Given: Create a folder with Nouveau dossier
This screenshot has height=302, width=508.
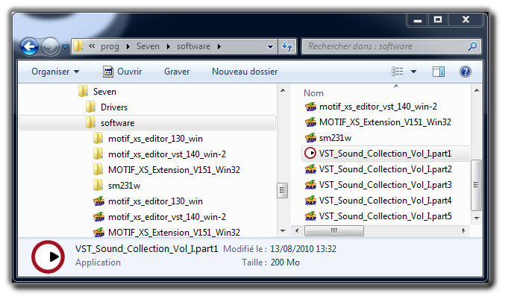Looking at the screenshot, I should (245, 72).
